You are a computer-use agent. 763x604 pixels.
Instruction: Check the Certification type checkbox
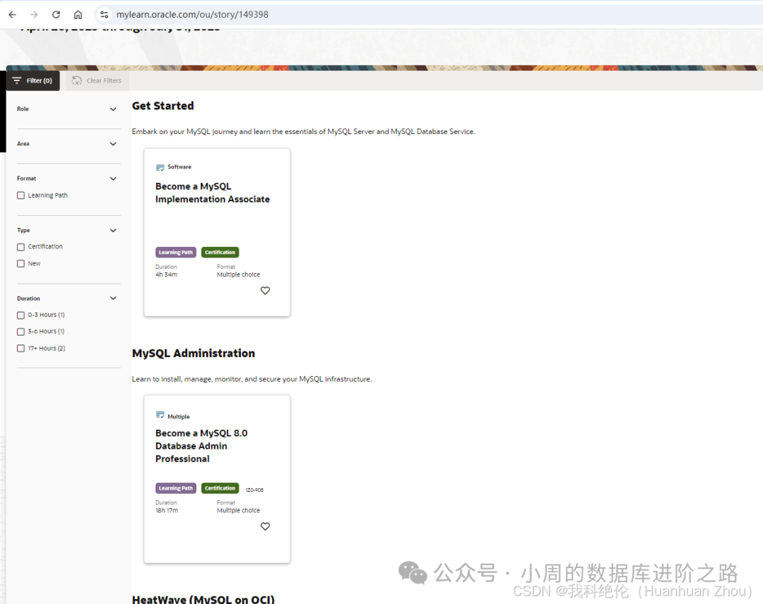[x=21, y=247]
